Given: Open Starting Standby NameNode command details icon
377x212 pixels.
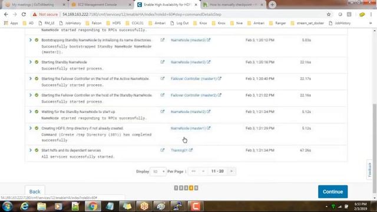Looking at the screenshot, I should tap(163, 62).
